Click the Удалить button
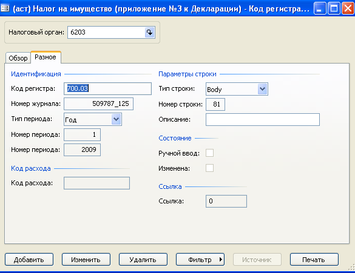355x273 pixels. coord(143,260)
